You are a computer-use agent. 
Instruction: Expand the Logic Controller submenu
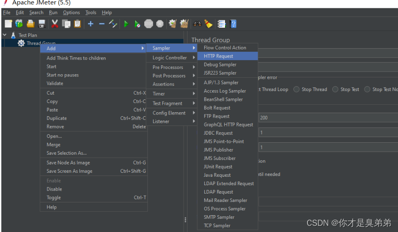172,58
